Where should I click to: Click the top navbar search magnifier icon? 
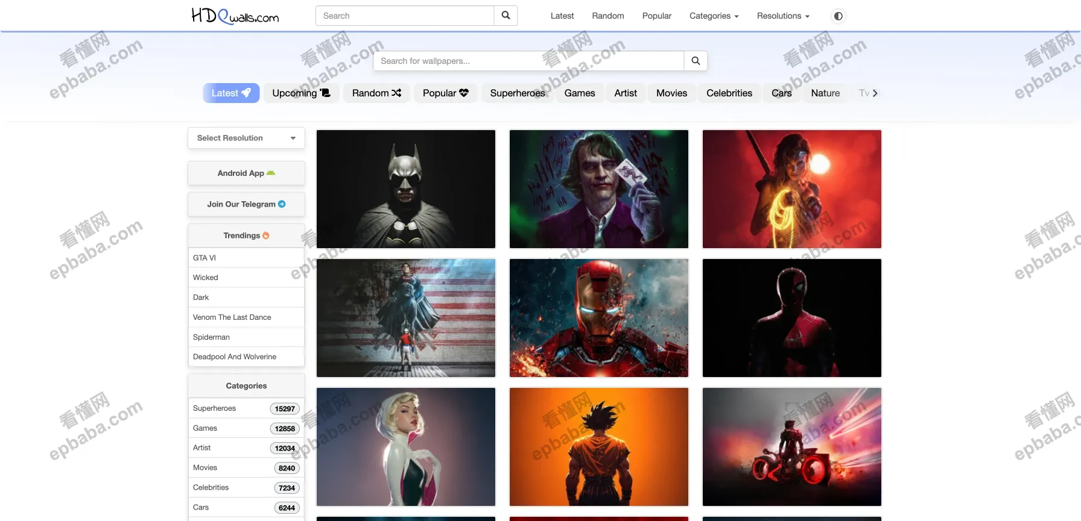506,16
